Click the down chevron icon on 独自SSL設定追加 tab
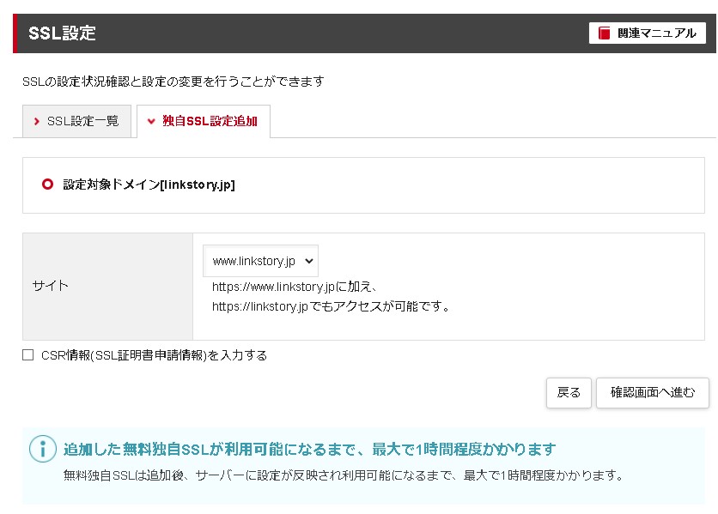This screenshot has width=718, height=514. coord(151,122)
